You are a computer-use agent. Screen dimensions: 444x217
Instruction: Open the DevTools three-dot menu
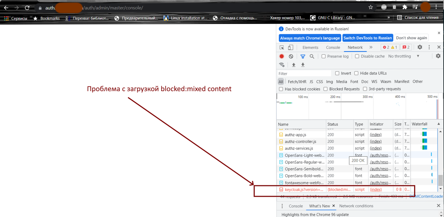tap(429, 47)
